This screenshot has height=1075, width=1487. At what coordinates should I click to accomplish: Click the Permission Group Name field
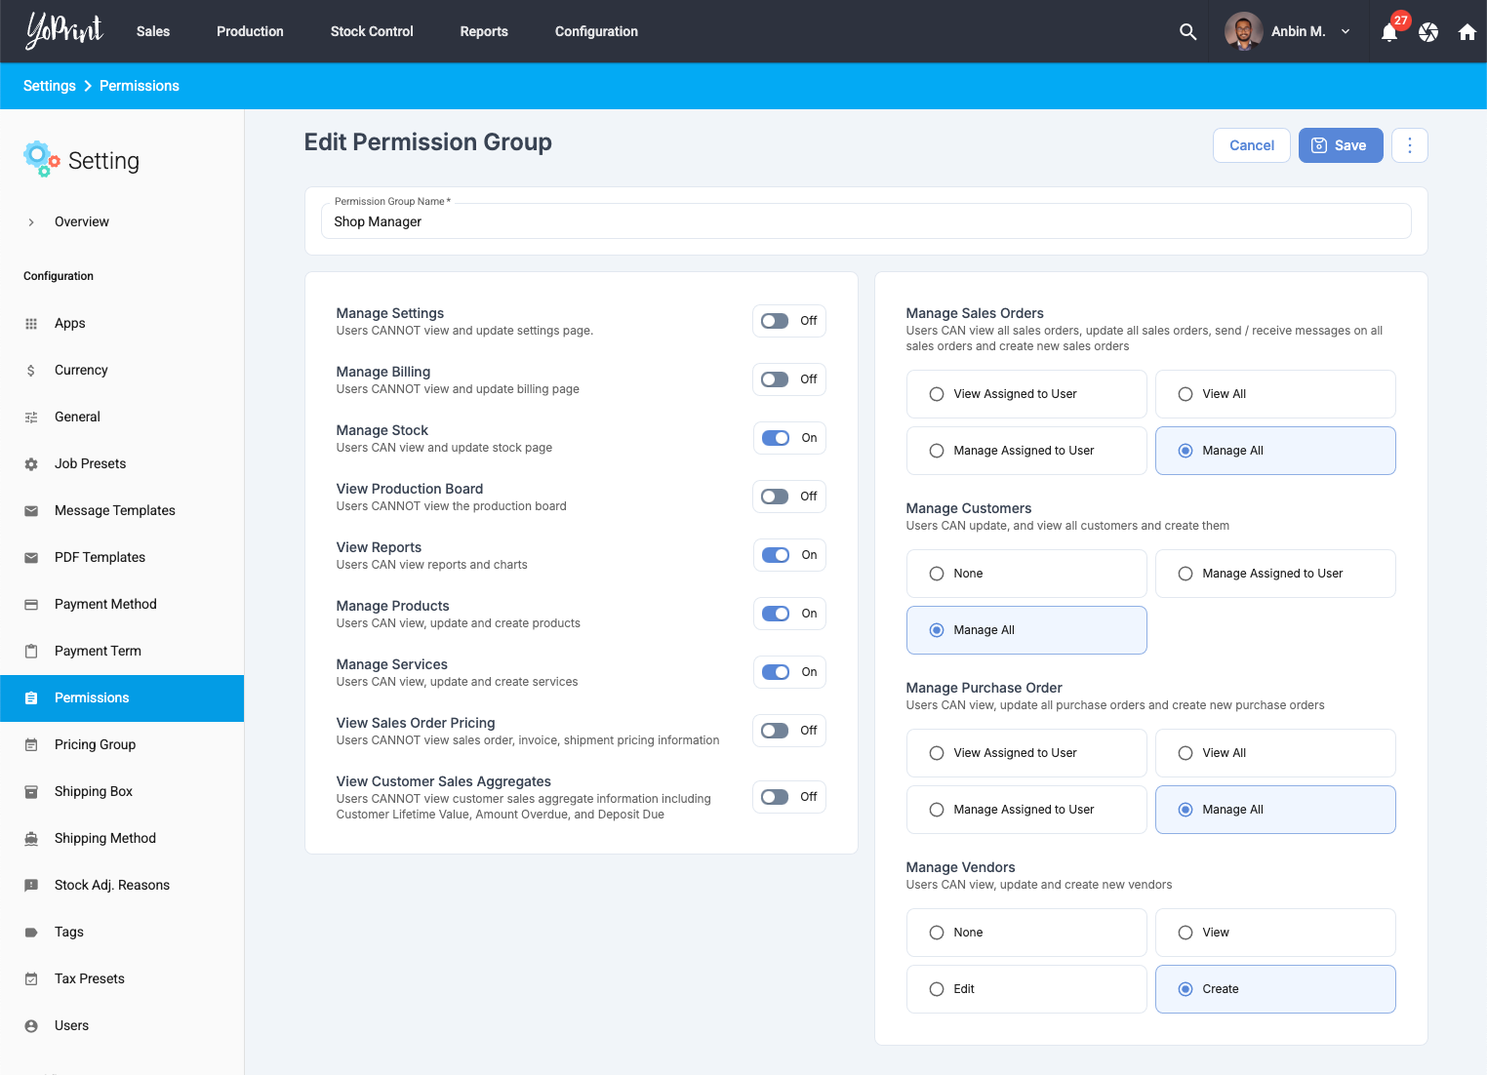(x=865, y=221)
